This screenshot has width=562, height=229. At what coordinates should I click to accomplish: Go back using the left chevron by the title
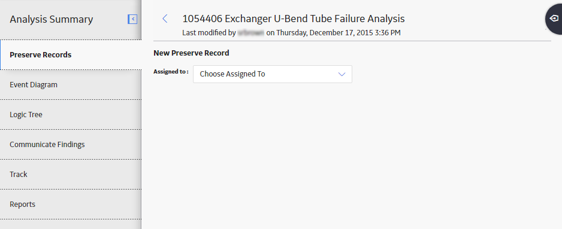point(165,19)
